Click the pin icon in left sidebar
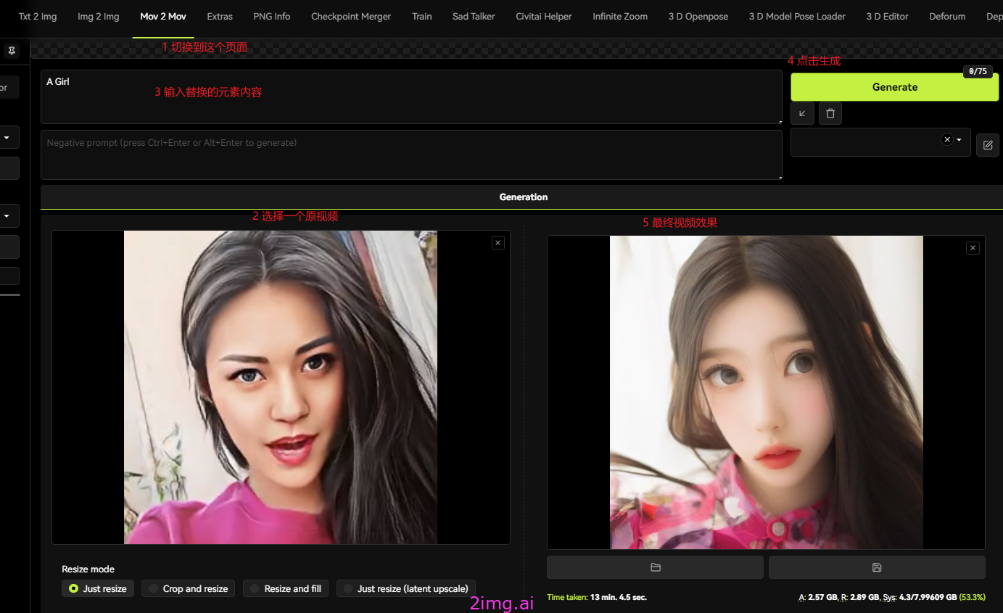Viewport: 1003px width, 613px height. pyautogui.click(x=12, y=50)
